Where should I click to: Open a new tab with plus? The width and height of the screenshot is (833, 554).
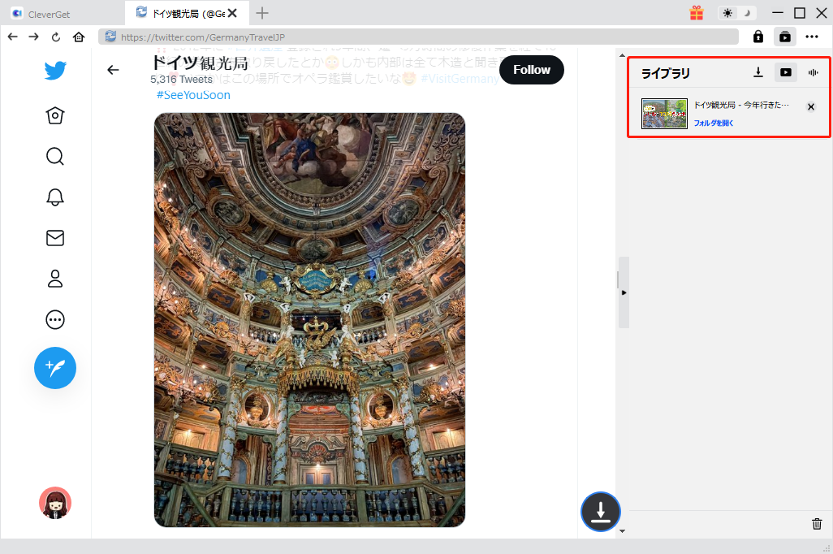[x=262, y=13]
